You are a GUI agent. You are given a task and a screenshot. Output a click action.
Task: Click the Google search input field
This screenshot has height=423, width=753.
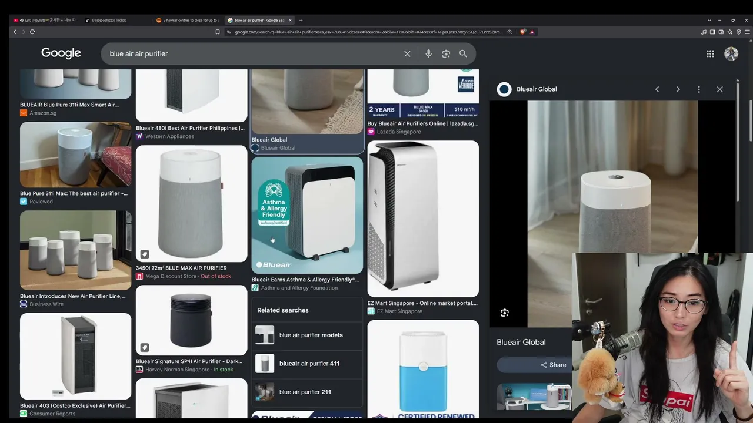click(253, 53)
